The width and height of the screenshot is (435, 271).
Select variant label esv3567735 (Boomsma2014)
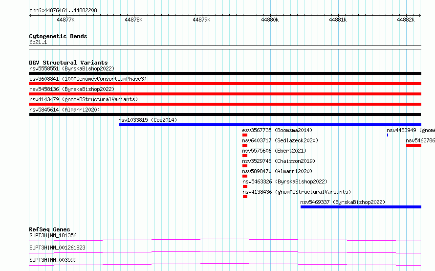pyautogui.click(x=277, y=130)
